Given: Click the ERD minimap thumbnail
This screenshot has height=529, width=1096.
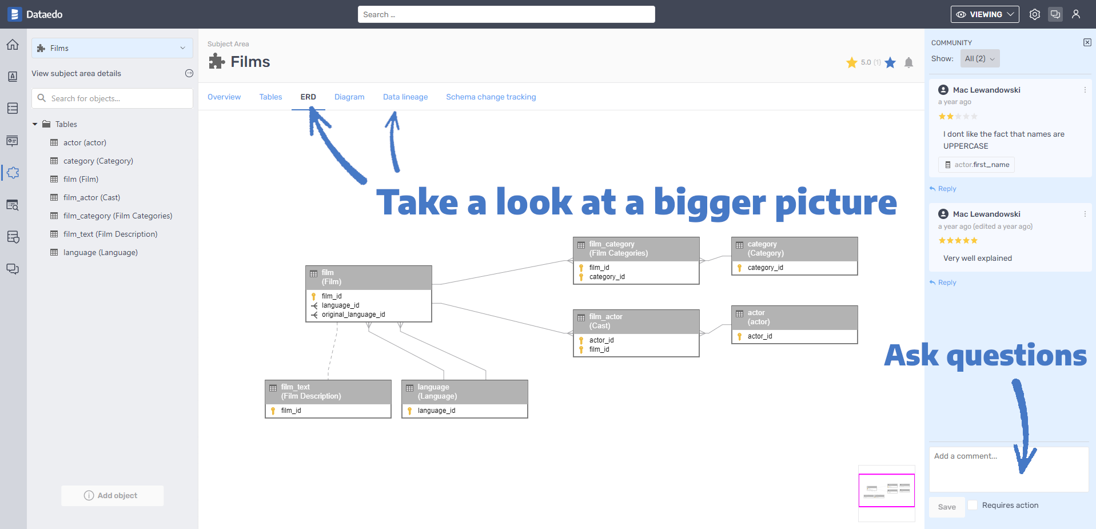Looking at the screenshot, I should point(886,490).
